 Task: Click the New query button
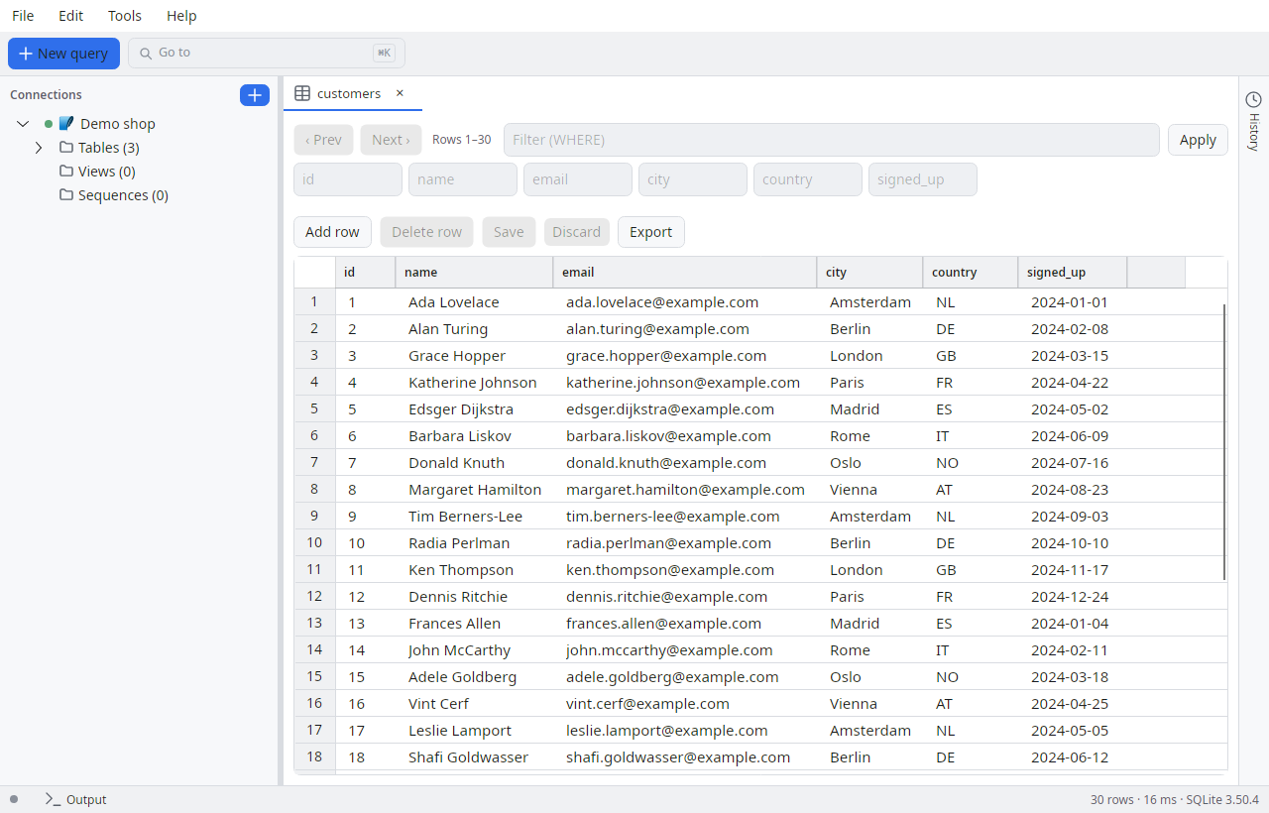tap(64, 54)
